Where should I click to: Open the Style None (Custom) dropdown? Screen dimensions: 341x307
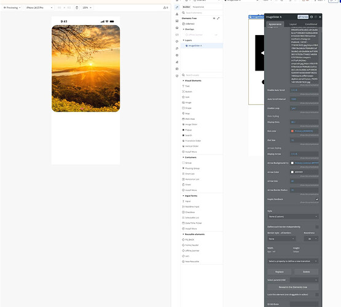293,217
